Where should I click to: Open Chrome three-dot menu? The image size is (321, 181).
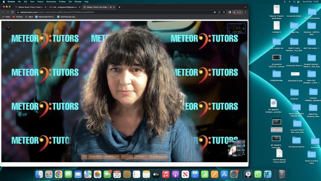point(245,12)
